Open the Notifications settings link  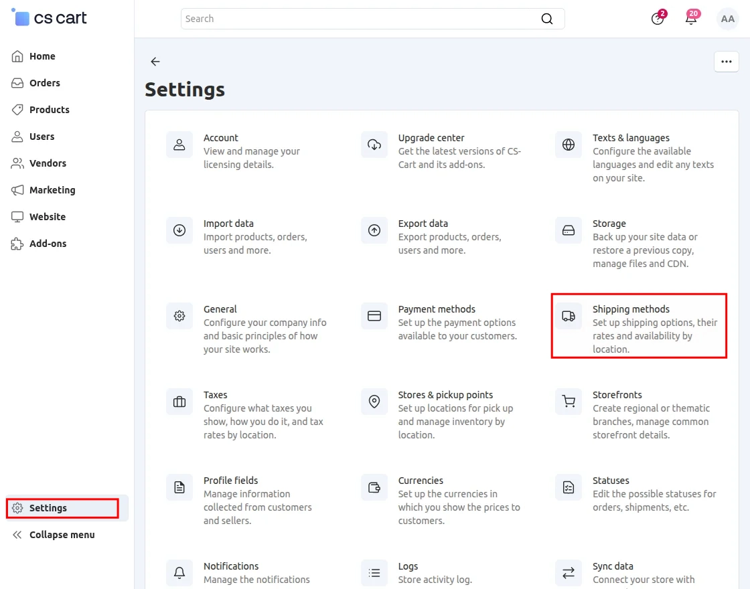[231, 566]
